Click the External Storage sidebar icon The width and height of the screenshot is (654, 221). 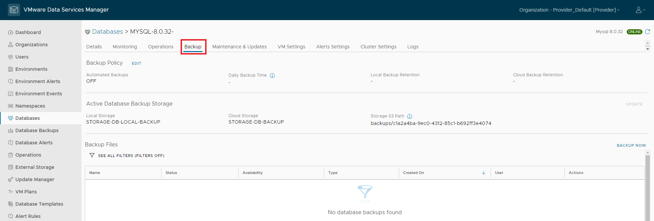tap(11, 167)
